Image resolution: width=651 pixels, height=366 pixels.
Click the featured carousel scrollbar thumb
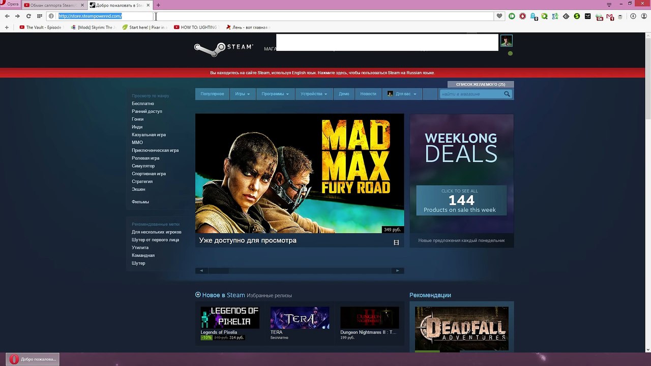219,270
